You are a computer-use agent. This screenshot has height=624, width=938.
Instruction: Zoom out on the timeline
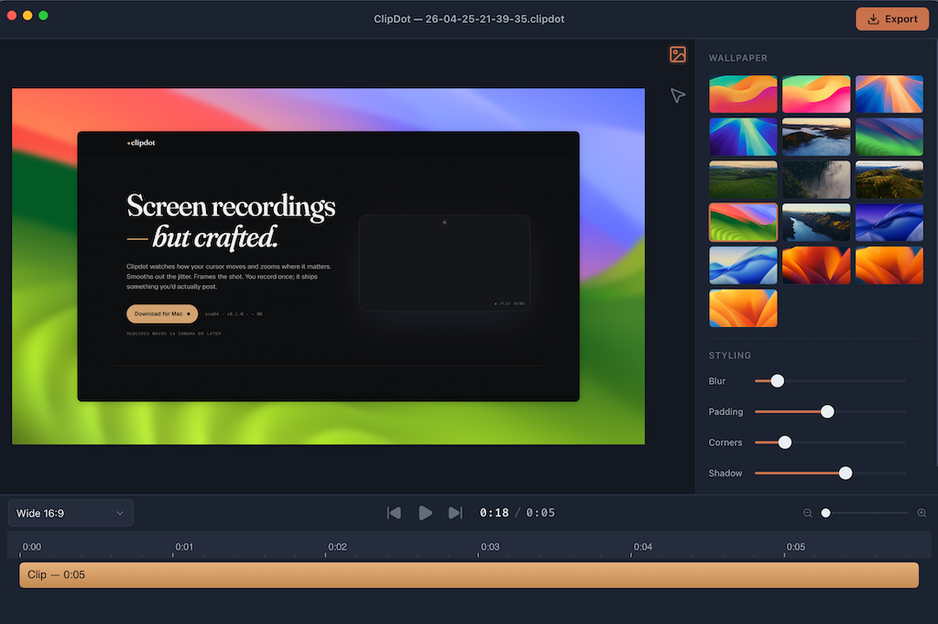(x=807, y=513)
